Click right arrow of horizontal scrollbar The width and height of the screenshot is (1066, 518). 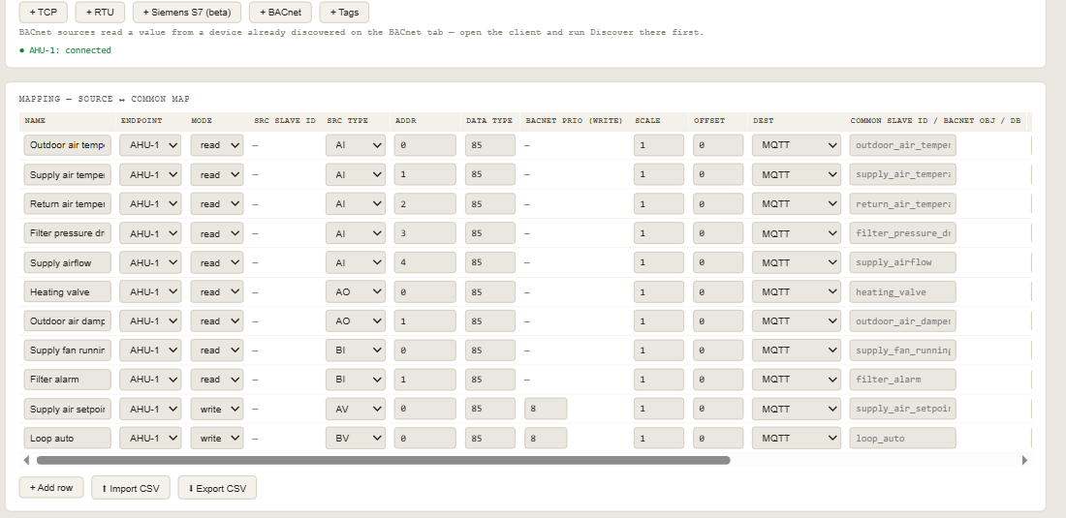coord(1025,460)
